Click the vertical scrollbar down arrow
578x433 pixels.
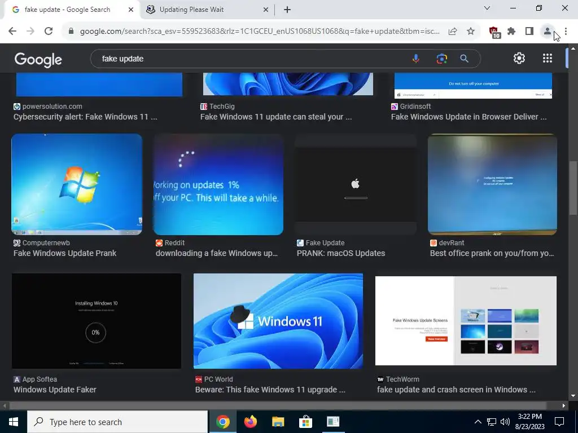tap(573, 396)
